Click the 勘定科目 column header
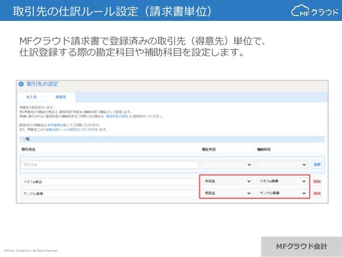The width and height of the screenshot is (342, 257). tap(209, 150)
